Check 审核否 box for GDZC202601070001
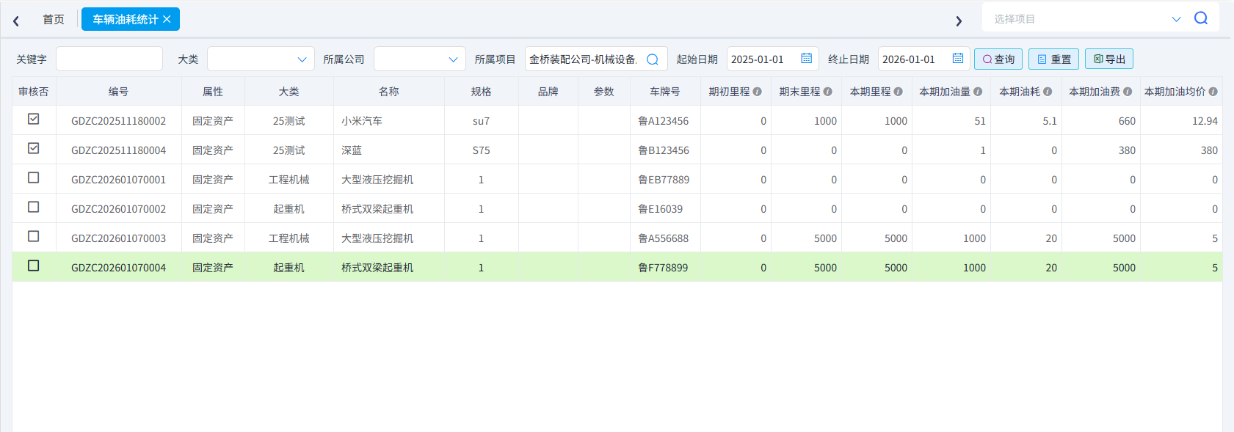The height and width of the screenshot is (432, 1234). (x=34, y=177)
